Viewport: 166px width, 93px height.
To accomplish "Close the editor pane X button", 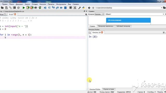I will coord(86,11).
